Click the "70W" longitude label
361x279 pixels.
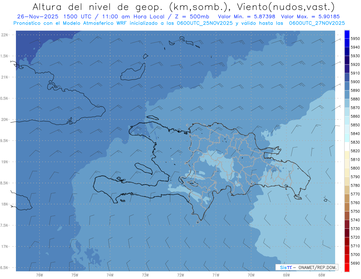pyautogui.click(x=251, y=275)
